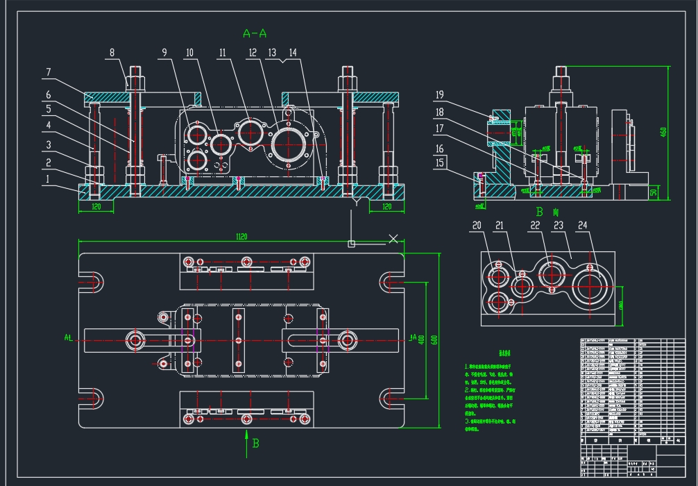This screenshot has width=698, height=486.
Task: Pick part callout number 18
Action: pyautogui.click(x=439, y=112)
